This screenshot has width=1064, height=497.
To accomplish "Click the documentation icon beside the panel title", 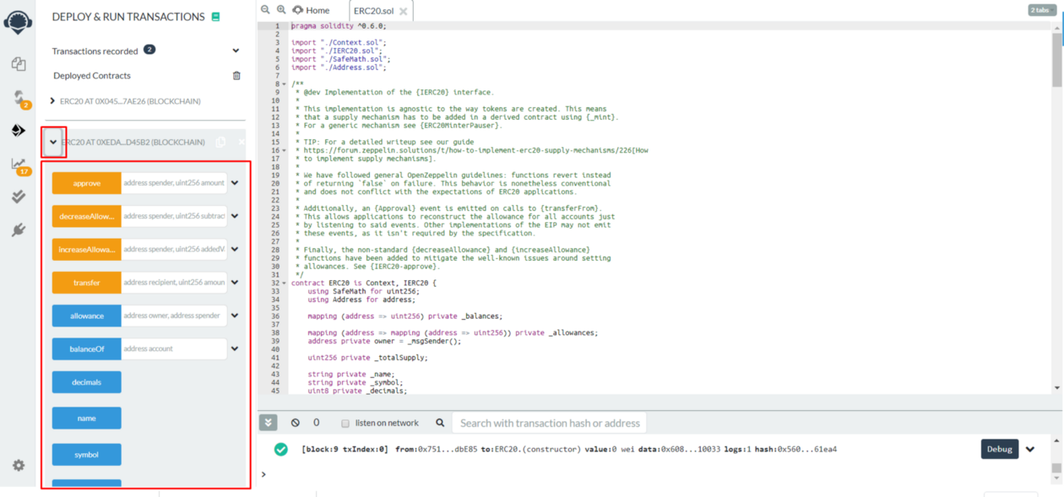I will [216, 17].
